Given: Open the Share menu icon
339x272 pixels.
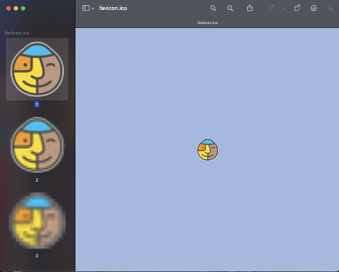Looking at the screenshot, I should point(250,8).
